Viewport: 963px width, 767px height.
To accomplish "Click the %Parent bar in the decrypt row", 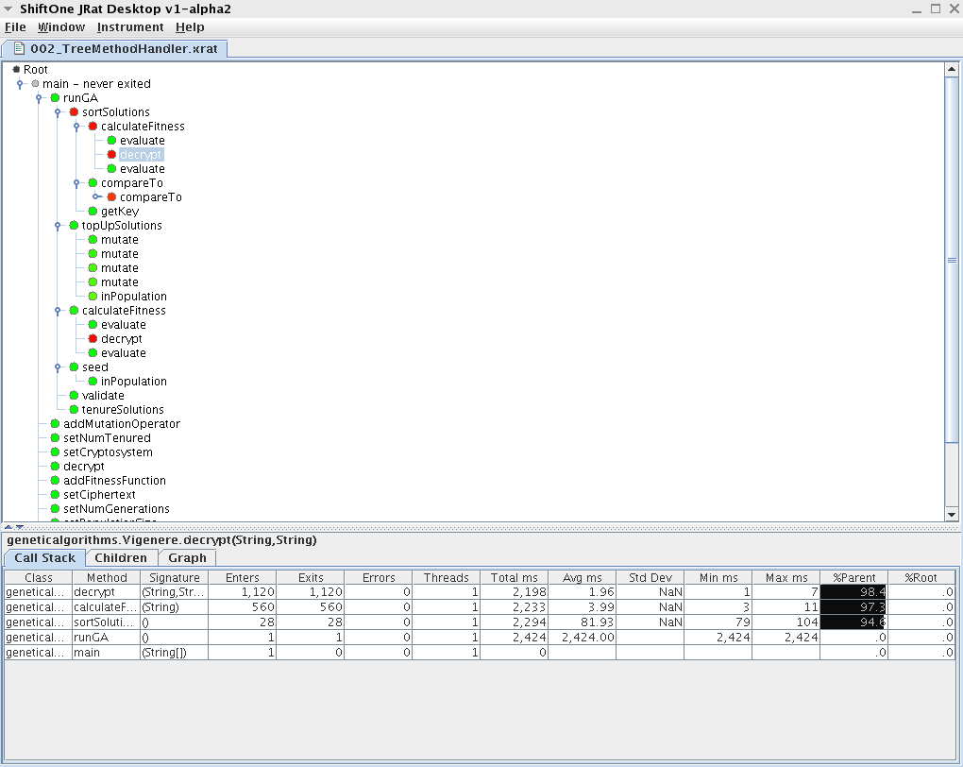I will (x=853, y=592).
